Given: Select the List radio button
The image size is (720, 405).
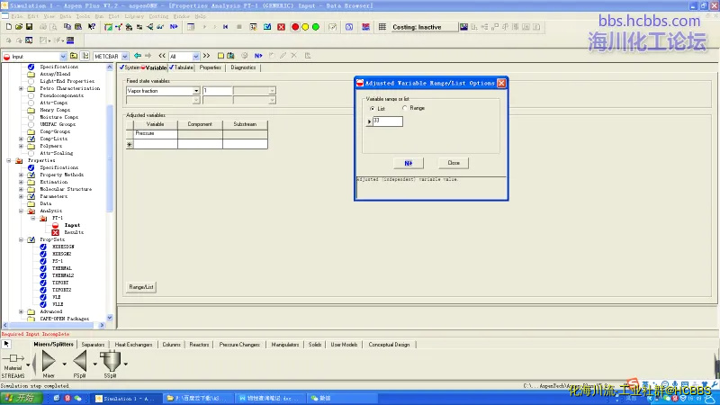Looking at the screenshot, I should point(372,108).
